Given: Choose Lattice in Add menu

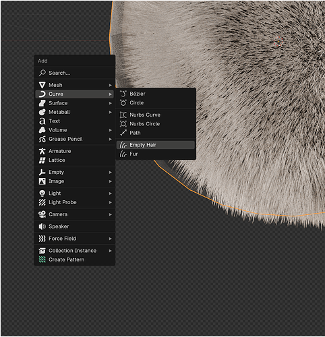Looking at the screenshot, I should [x=75, y=160].
